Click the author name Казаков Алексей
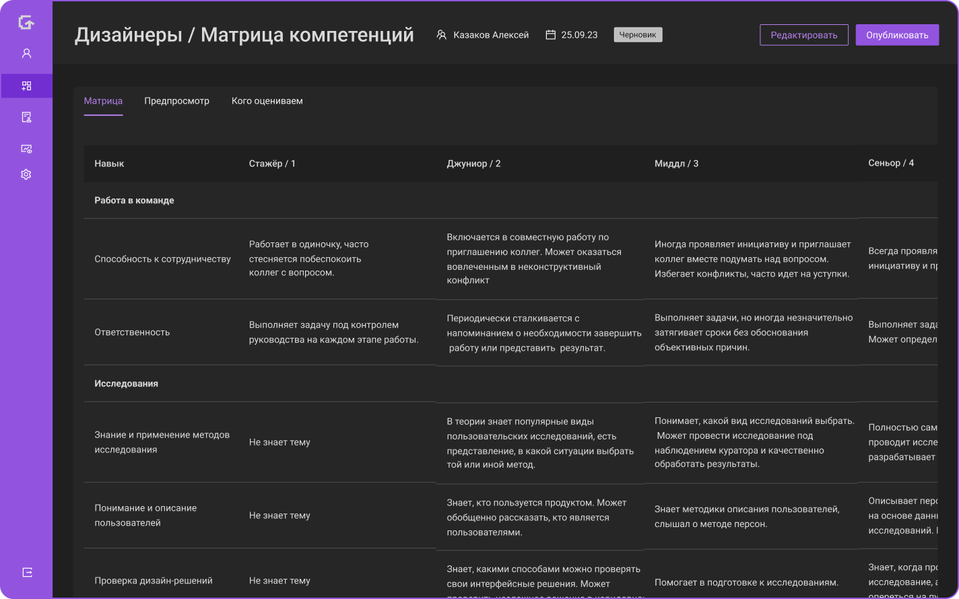 coord(491,35)
